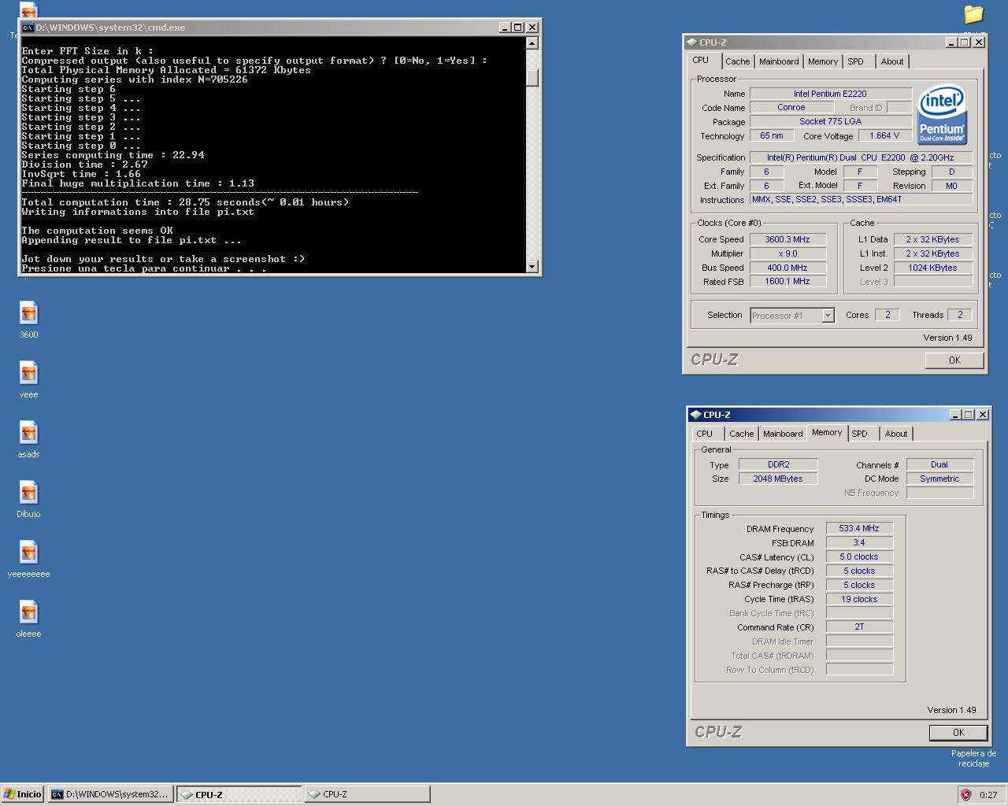
Task: Click the cmd.exe title bar icon
Action: (28, 28)
